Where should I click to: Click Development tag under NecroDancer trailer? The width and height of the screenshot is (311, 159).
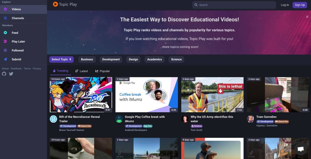coord(68,126)
